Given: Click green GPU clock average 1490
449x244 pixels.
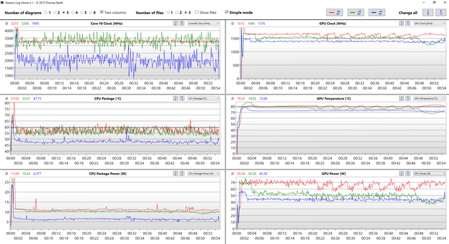Looking at the screenshot, I should 251,24.
